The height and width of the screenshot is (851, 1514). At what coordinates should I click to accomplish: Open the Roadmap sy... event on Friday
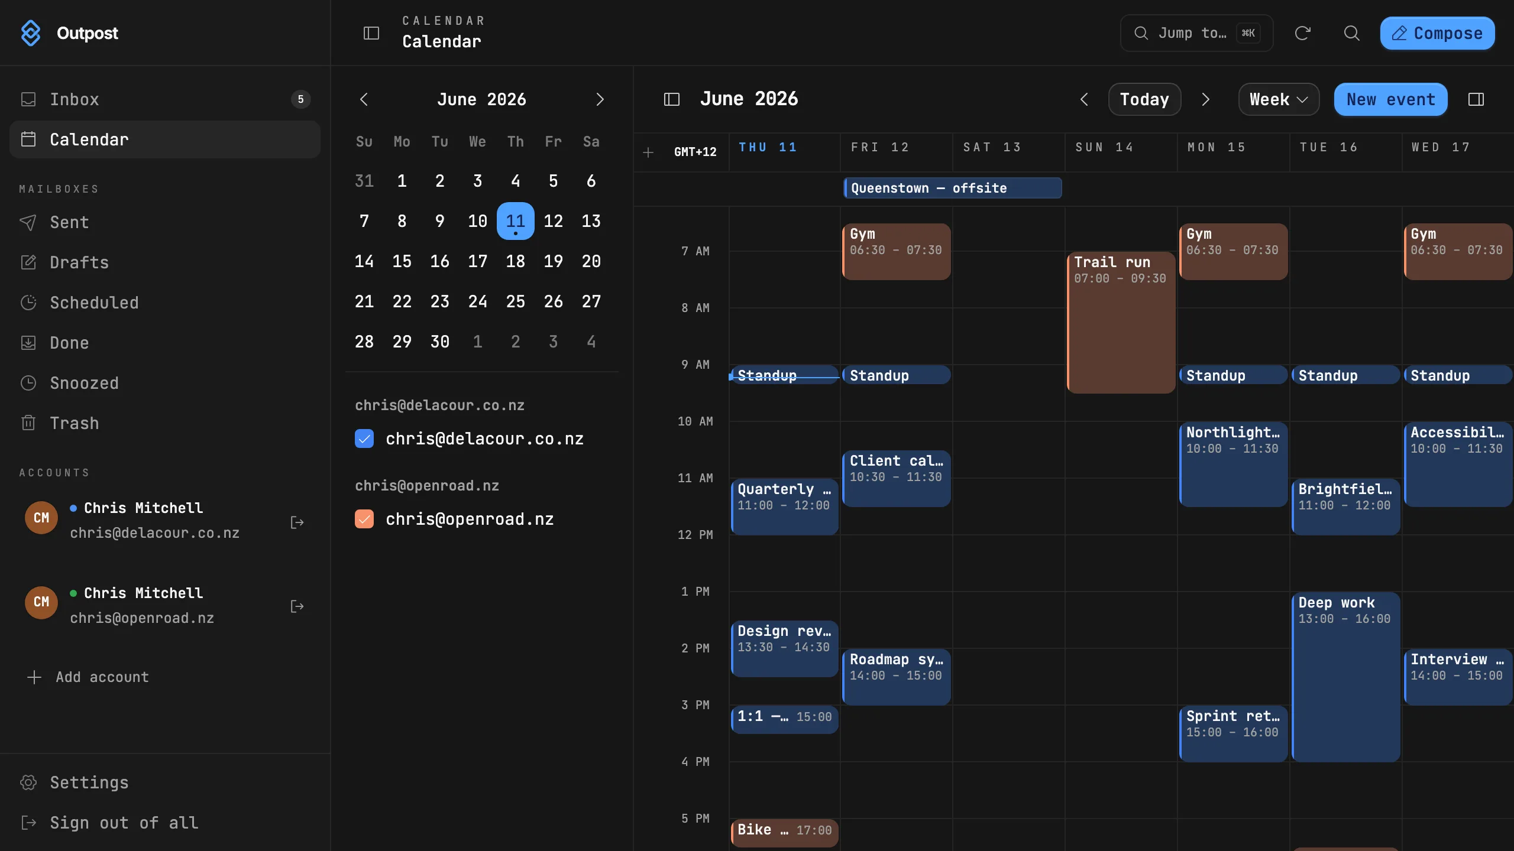click(897, 677)
